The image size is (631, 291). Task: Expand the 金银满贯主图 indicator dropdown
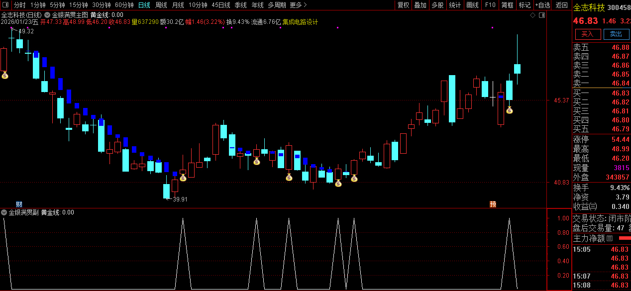pyautogui.click(x=47, y=15)
